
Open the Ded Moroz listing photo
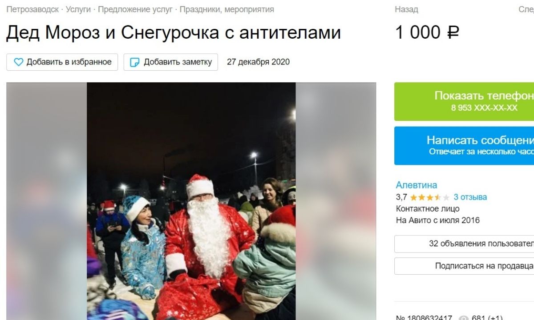click(x=191, y=201)
